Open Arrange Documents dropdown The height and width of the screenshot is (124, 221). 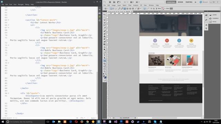click(x=132, y=2)
